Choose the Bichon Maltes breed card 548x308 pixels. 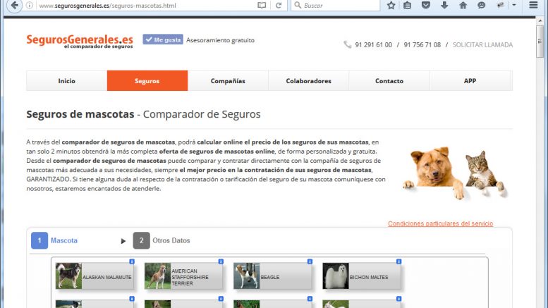362,276
